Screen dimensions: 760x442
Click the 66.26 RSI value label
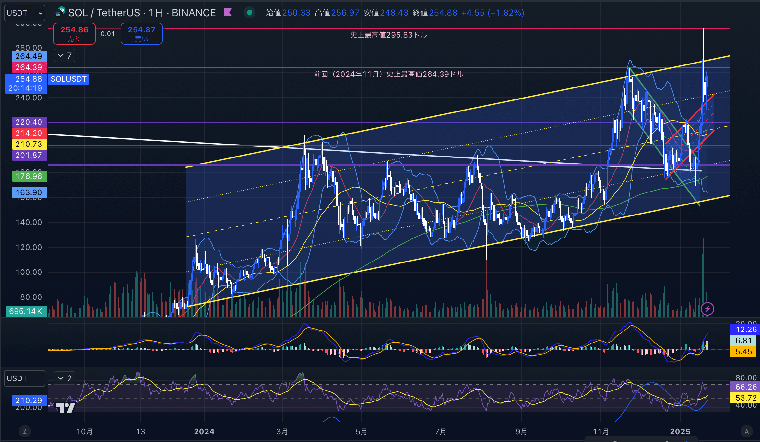[x=745, y=387]
